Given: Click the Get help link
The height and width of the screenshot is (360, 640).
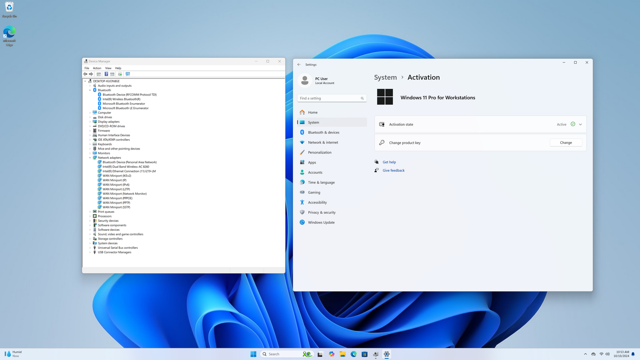Looking at the screenshot, I should [389, 162].
